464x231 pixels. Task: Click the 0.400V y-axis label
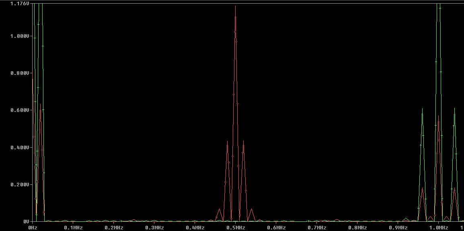[20, 147]
